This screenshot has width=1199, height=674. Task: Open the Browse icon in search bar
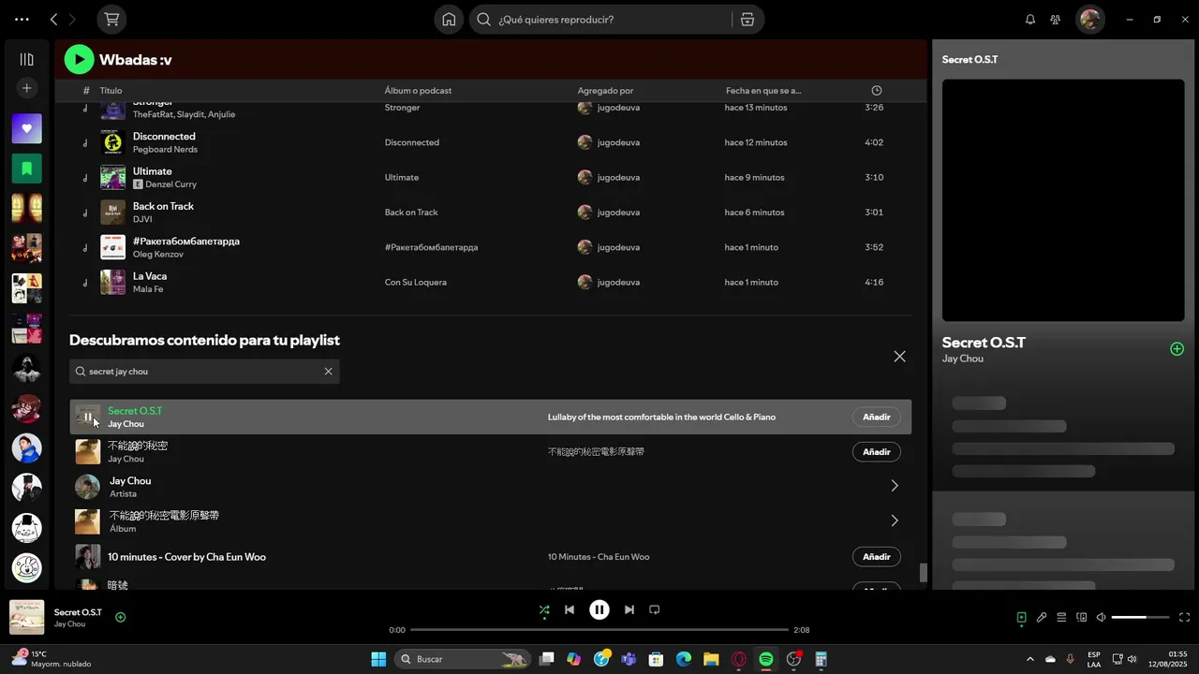[x=748, y=19]
